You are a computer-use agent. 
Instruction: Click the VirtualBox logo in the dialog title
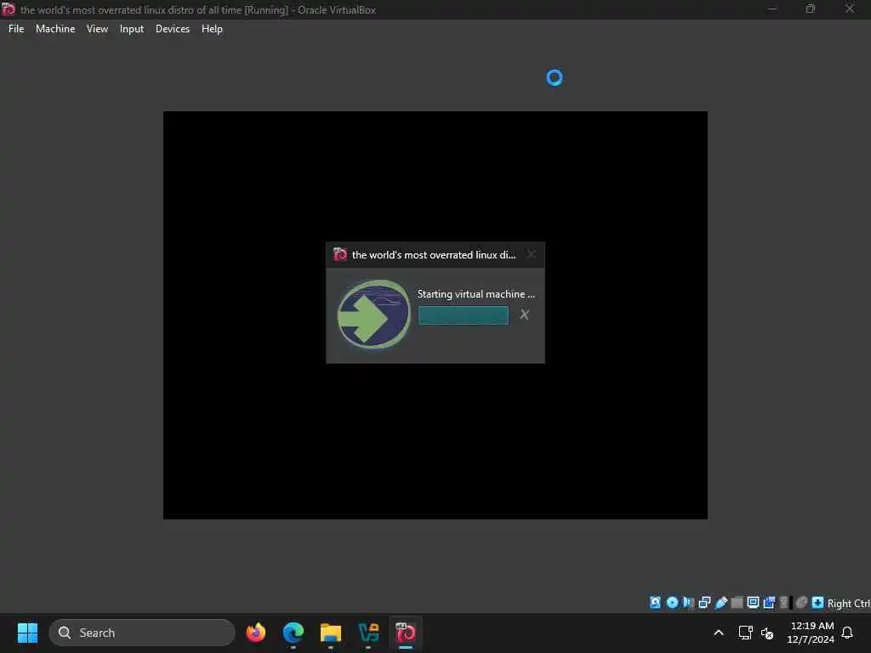point(340,254)
